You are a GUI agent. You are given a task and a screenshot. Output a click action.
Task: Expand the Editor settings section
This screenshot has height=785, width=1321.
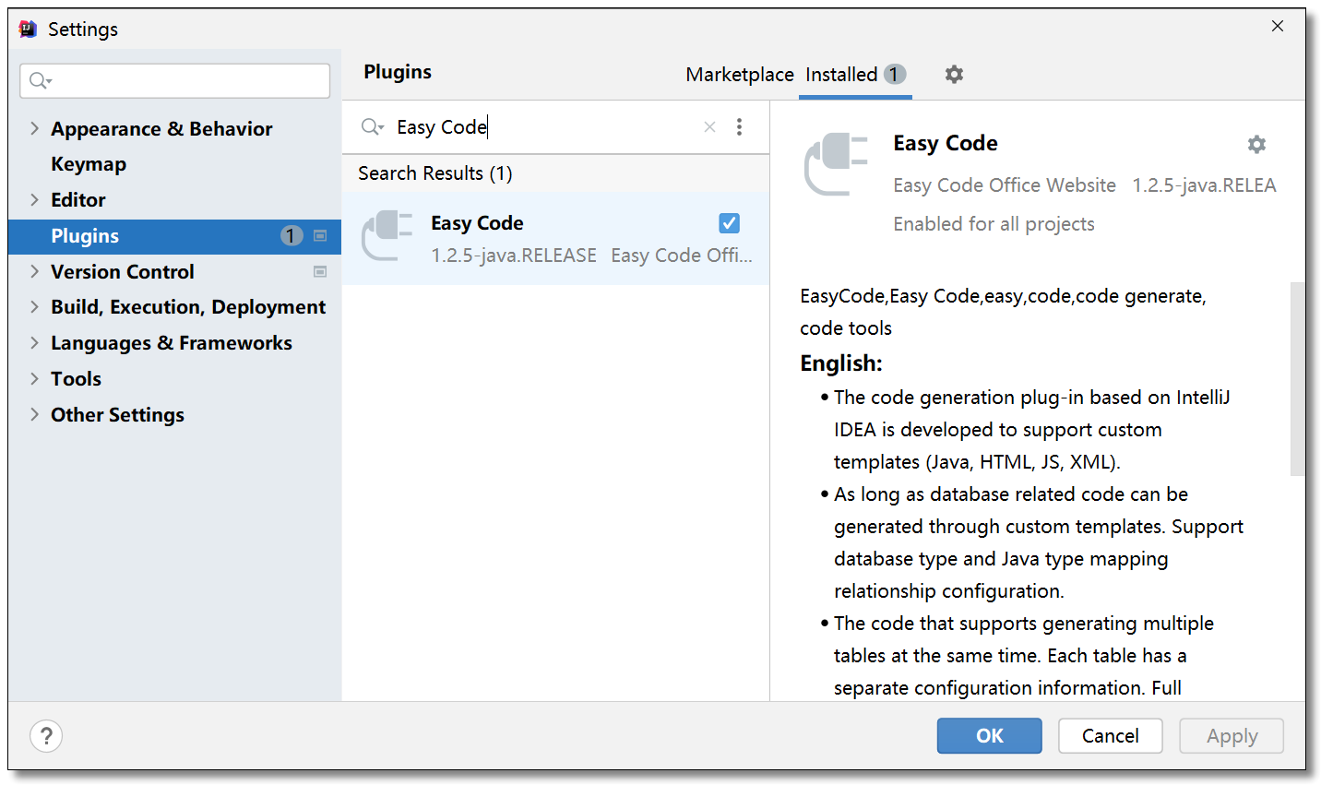(34, 199)
